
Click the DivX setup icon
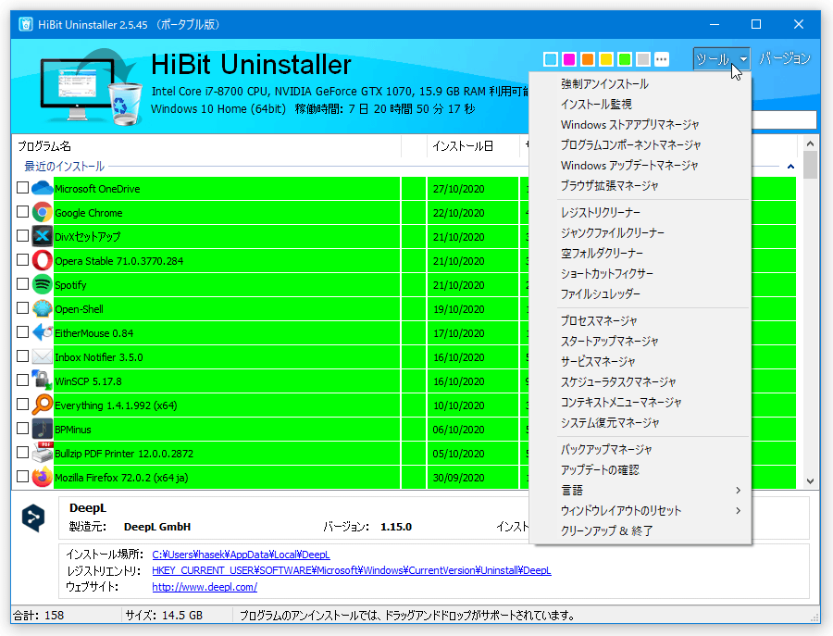42,236
